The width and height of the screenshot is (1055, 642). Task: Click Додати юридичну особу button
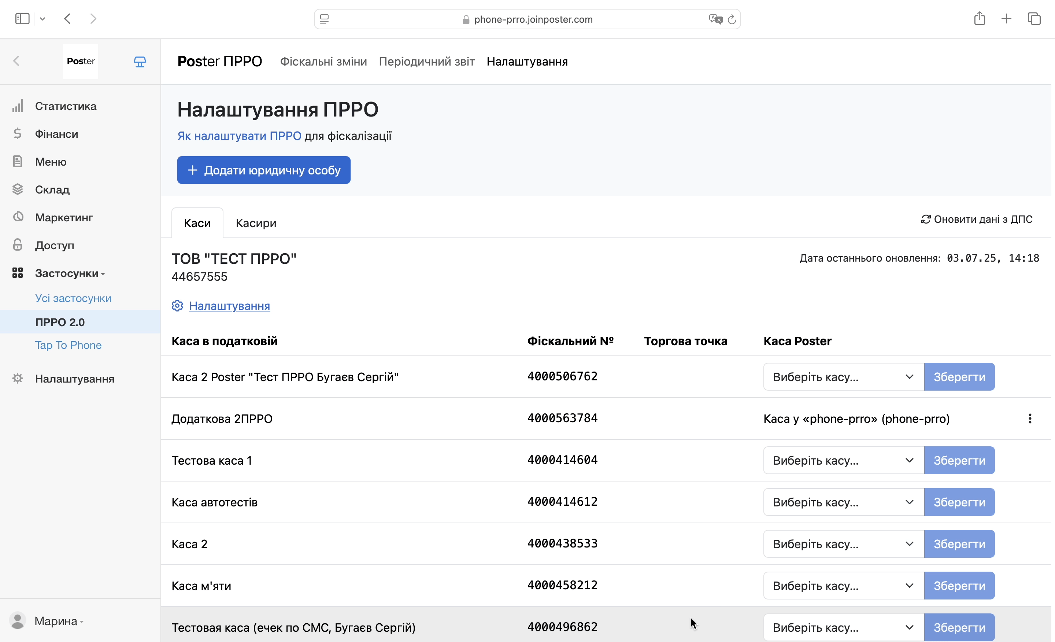point(264,170)
